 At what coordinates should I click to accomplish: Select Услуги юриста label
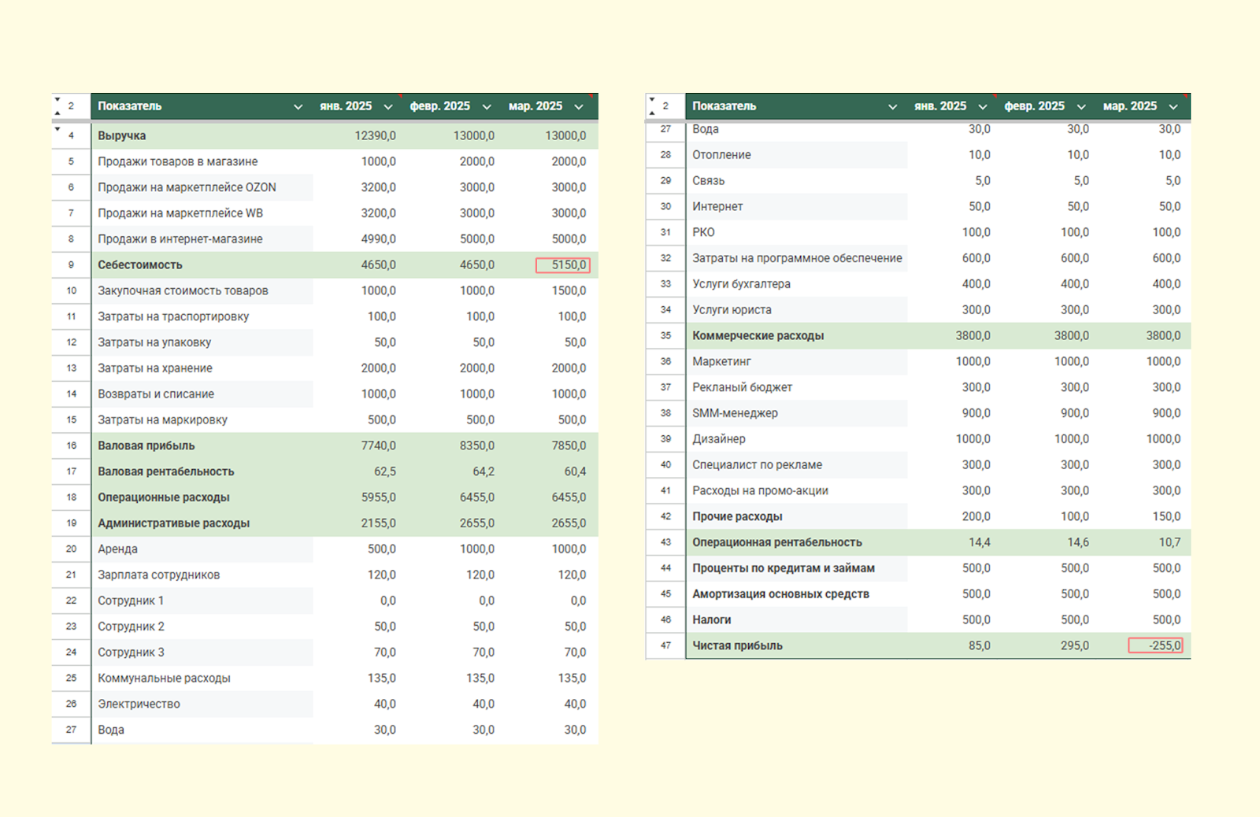732,310
